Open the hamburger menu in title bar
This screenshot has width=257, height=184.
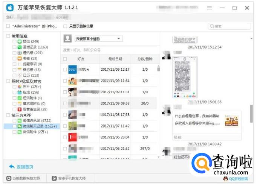point(209,8)
